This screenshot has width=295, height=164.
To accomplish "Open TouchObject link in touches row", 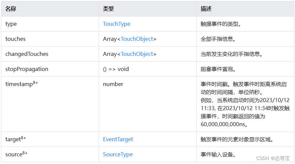I will click(137, 39).
